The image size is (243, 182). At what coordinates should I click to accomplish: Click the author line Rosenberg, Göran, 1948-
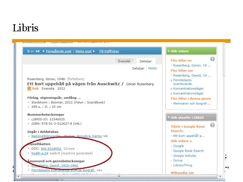pos(47,79)
